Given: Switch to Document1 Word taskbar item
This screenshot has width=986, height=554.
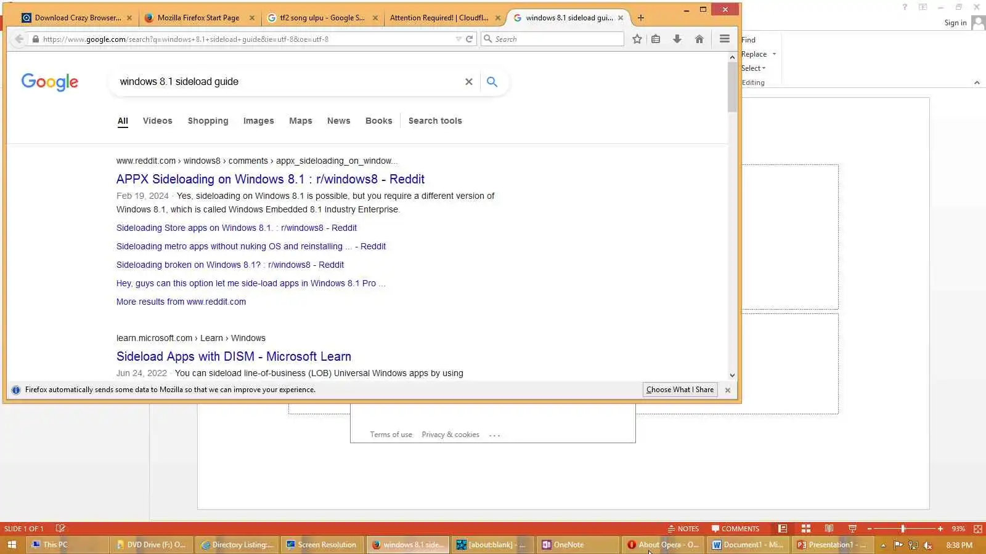Looking at the screenshot, I should 748,545.
